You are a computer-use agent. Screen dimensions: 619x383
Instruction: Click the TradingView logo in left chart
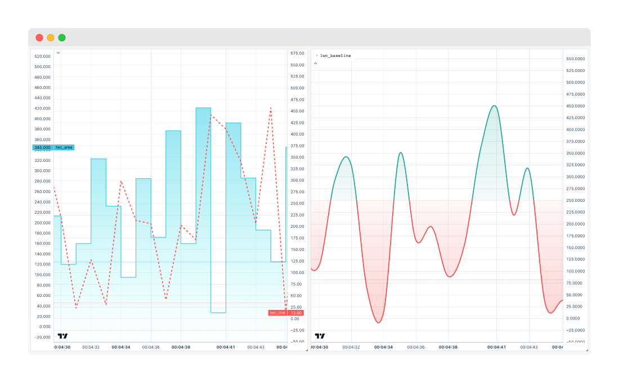coord(62,336)
